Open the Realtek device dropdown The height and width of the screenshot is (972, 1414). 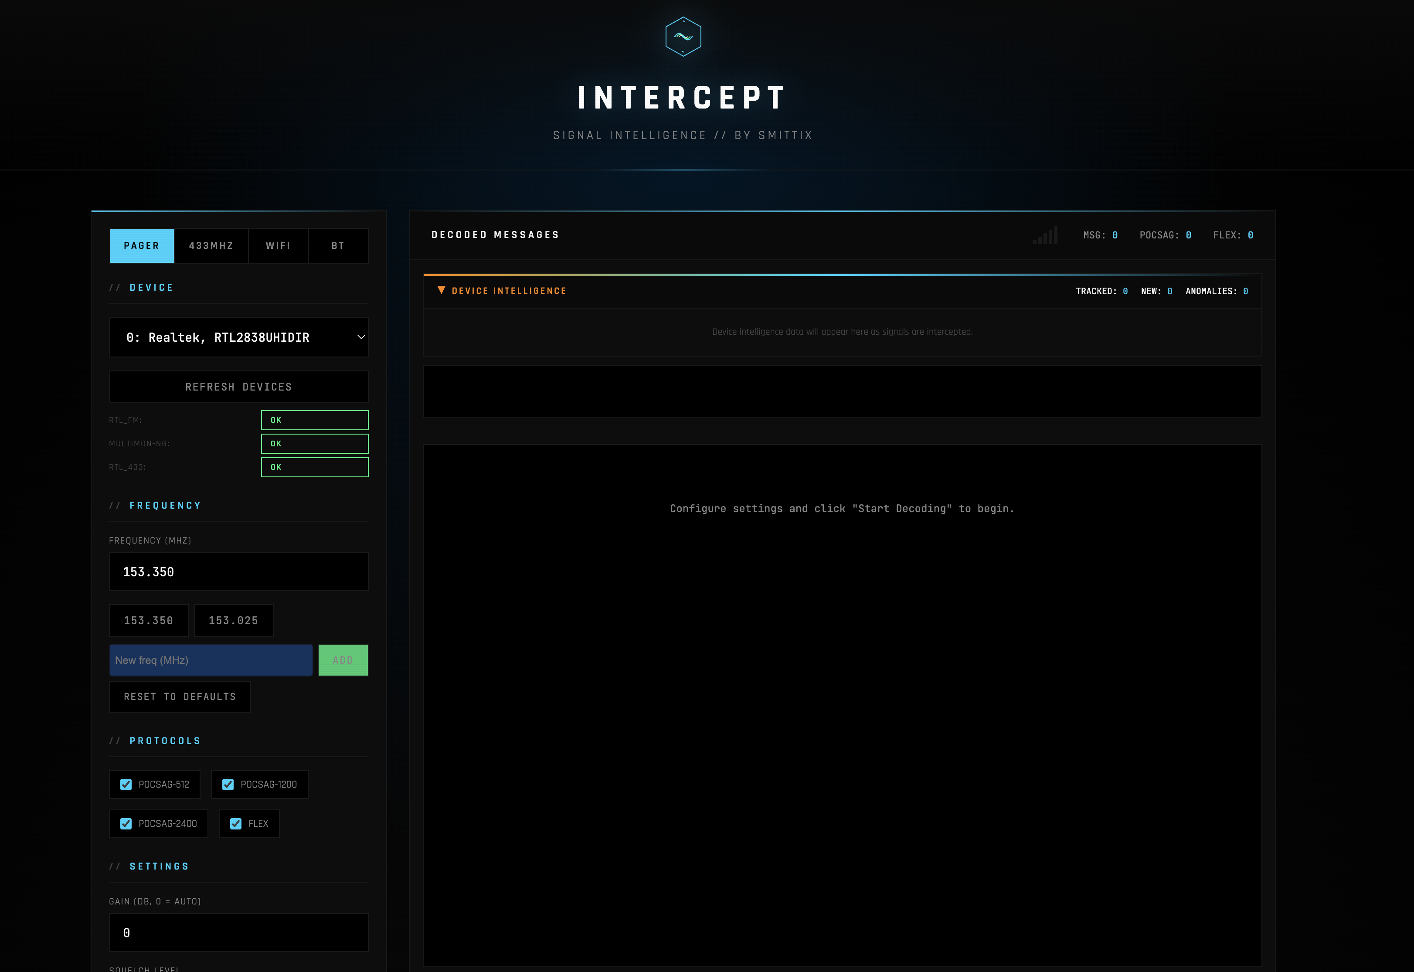pyautogui.click(x=238, y=337)
